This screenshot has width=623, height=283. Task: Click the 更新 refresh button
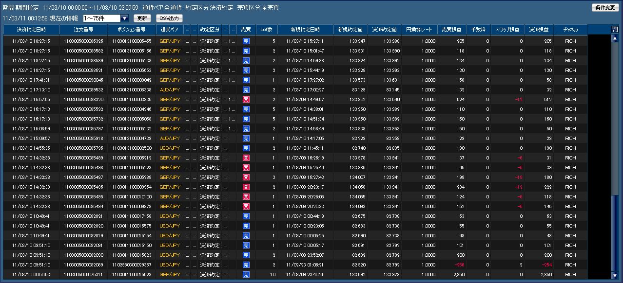point(141,18)
